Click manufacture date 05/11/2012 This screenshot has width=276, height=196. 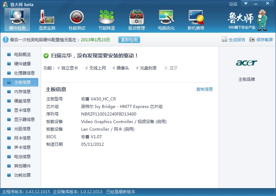(x=92, y=144)
